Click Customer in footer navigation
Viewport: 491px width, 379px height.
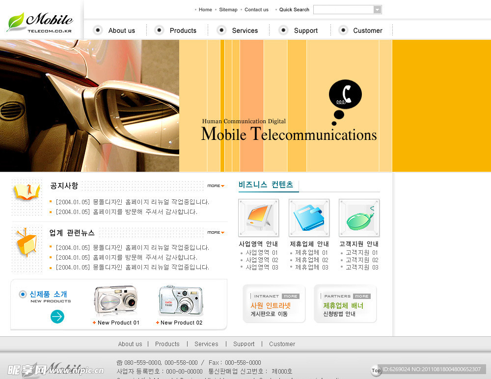point(282,344)
